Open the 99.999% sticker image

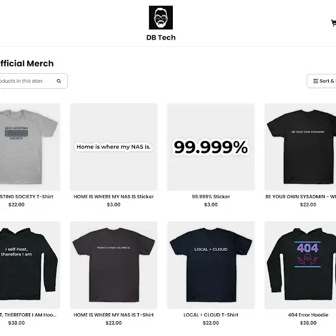point(211,147)
